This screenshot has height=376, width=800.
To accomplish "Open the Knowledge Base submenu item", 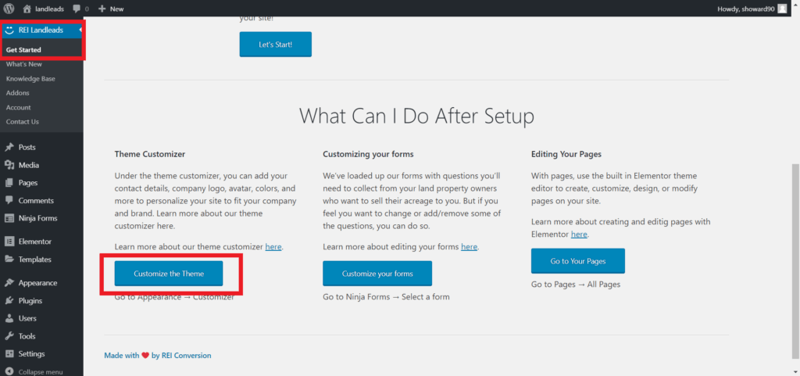I will click(x=30, y=79).
